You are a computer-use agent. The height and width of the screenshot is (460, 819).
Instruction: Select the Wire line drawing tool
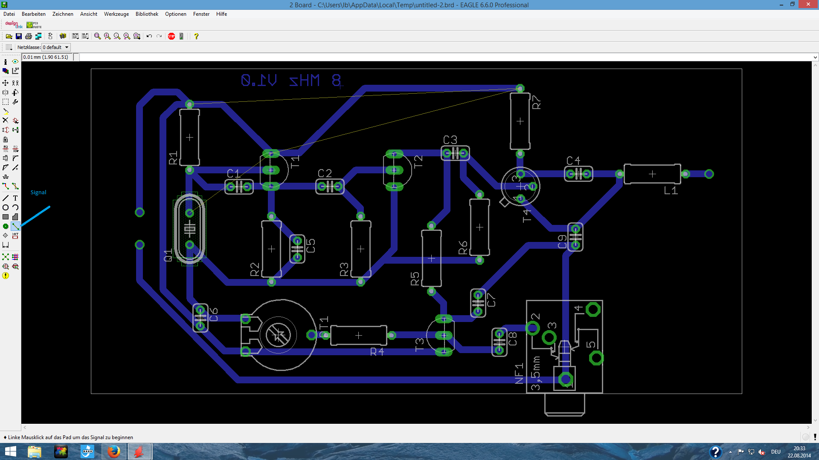coord(6,198)
